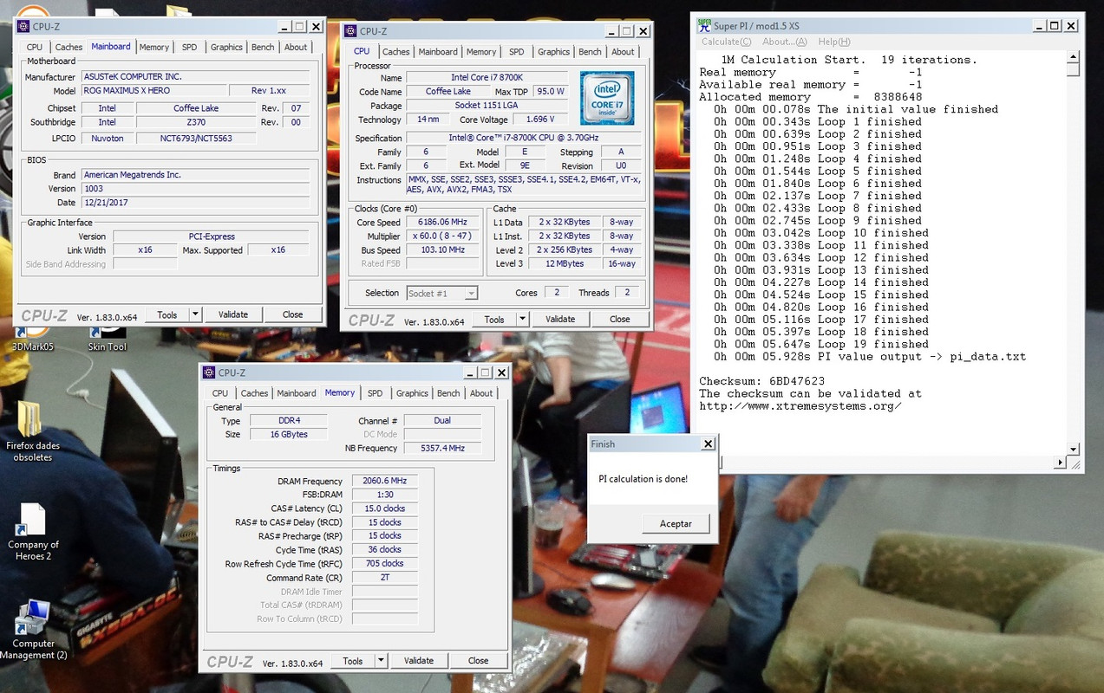Open Calculate menu in Super PI
Viewport: 1104px width, 693px height.
(727, 42)
